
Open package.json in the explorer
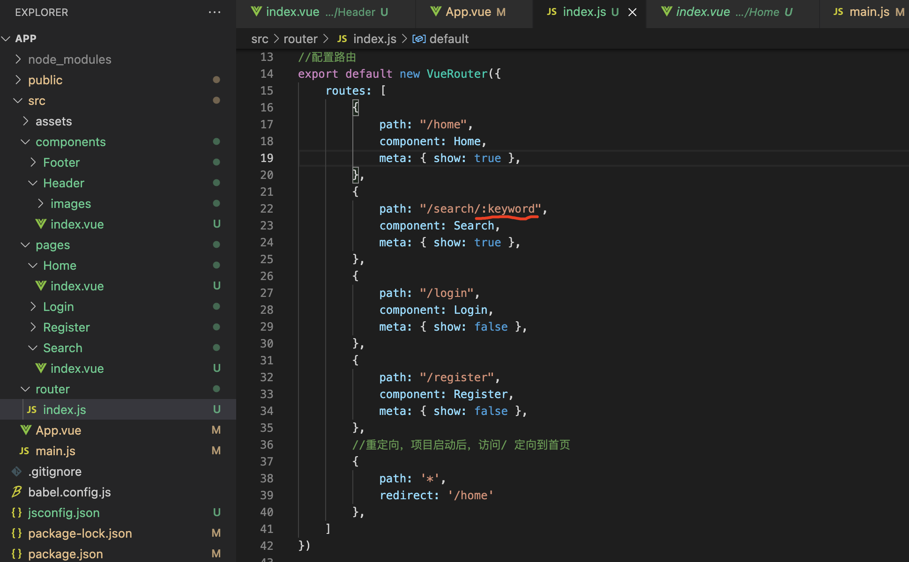click(65, 554)
